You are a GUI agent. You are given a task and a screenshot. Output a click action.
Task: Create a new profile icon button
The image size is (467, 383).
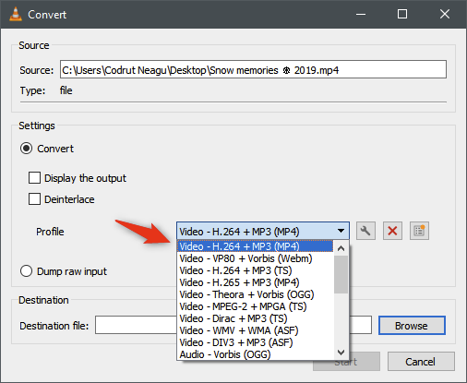pos(419,231)
